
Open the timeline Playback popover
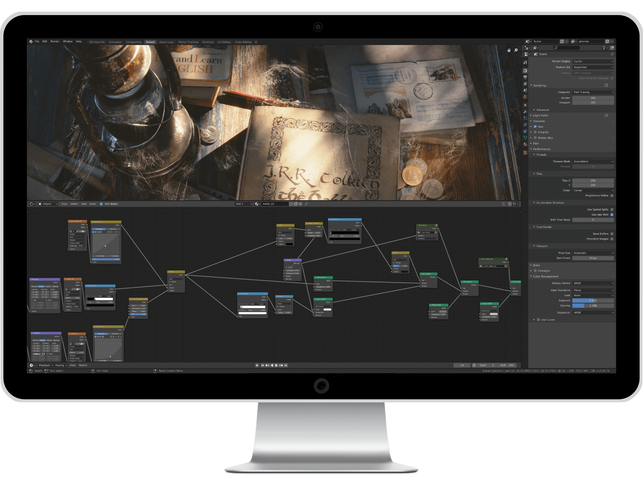[x=46, y=365]
